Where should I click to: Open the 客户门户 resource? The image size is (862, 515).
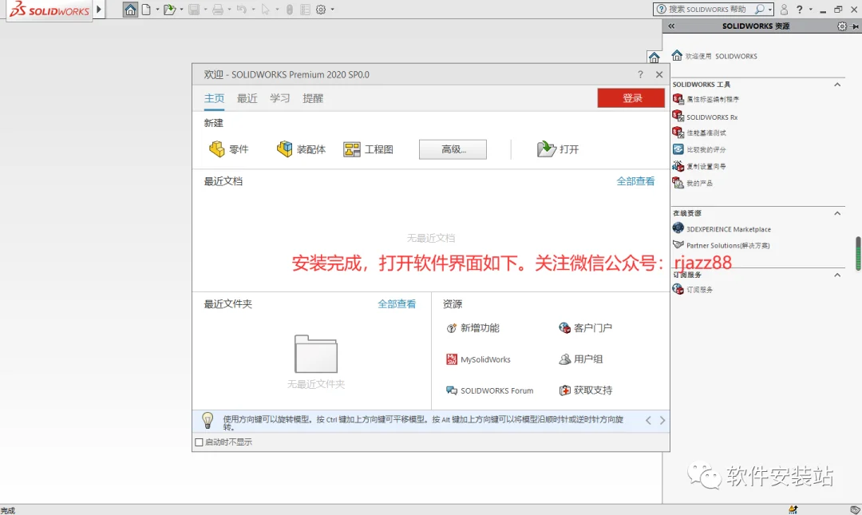586,328
